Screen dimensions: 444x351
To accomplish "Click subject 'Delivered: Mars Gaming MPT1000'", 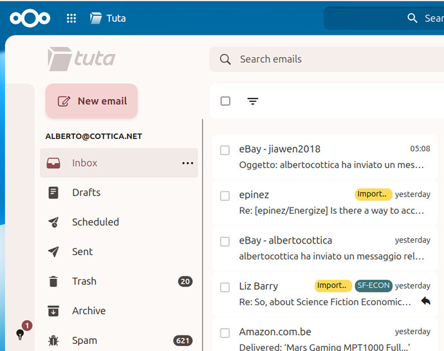I will pos(324,347).
